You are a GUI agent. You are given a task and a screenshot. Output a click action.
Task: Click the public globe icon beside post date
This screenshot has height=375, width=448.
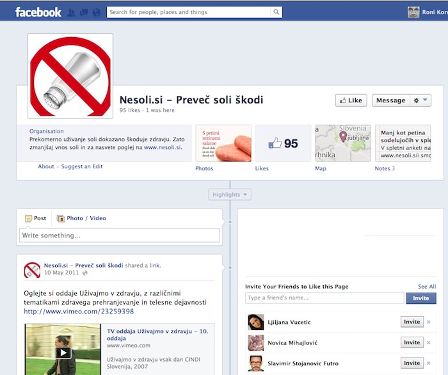(85, 273)
